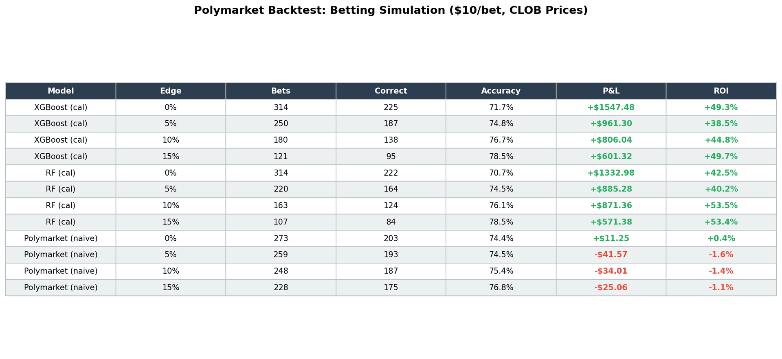Screen dimensions: 782x359
Task: Select the -1.1% ROI cell
Action: [721, 288]
